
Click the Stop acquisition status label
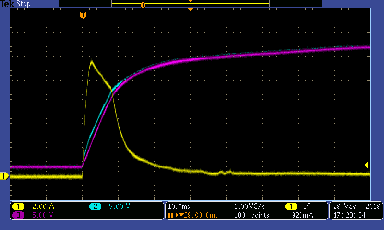[x=23, y=4]
